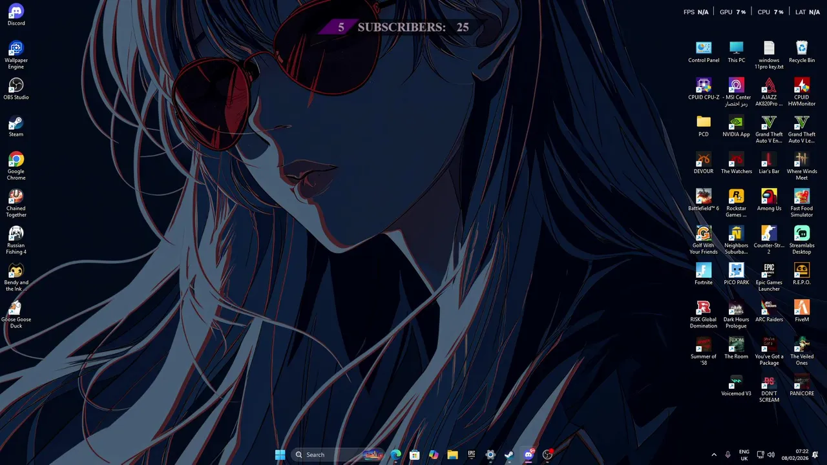The height and width of the screenshot is (465, 827).
Task: Select the PCD folder
Action: [x=704, y=126]
